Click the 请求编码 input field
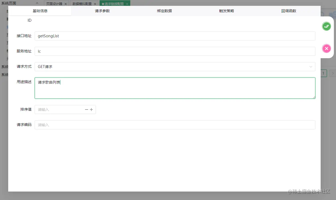 point(175,125)
